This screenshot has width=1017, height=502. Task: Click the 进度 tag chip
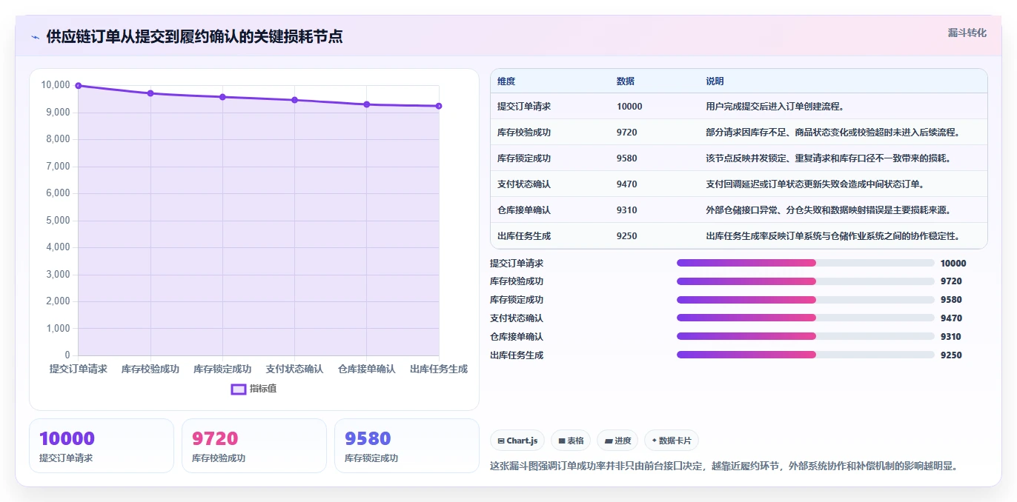(x=617, y=441)
